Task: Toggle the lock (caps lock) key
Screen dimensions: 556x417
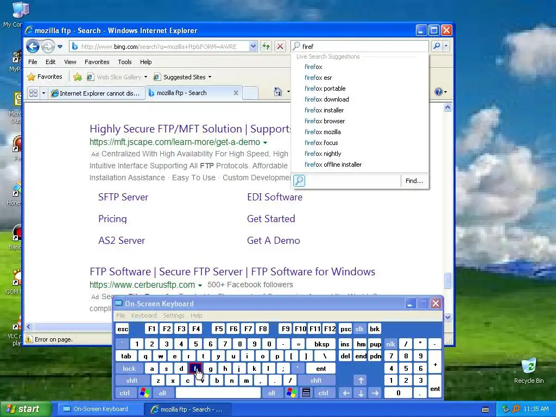Action: coord(129,369)
